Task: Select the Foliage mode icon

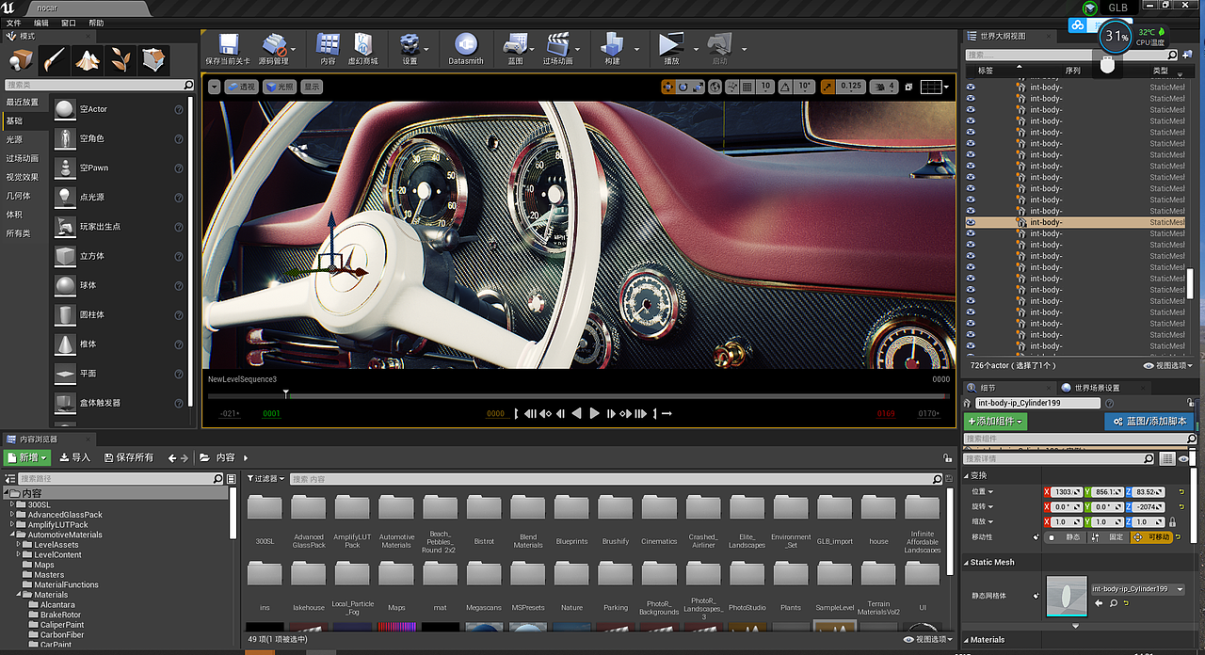Action: click(120, 60)
